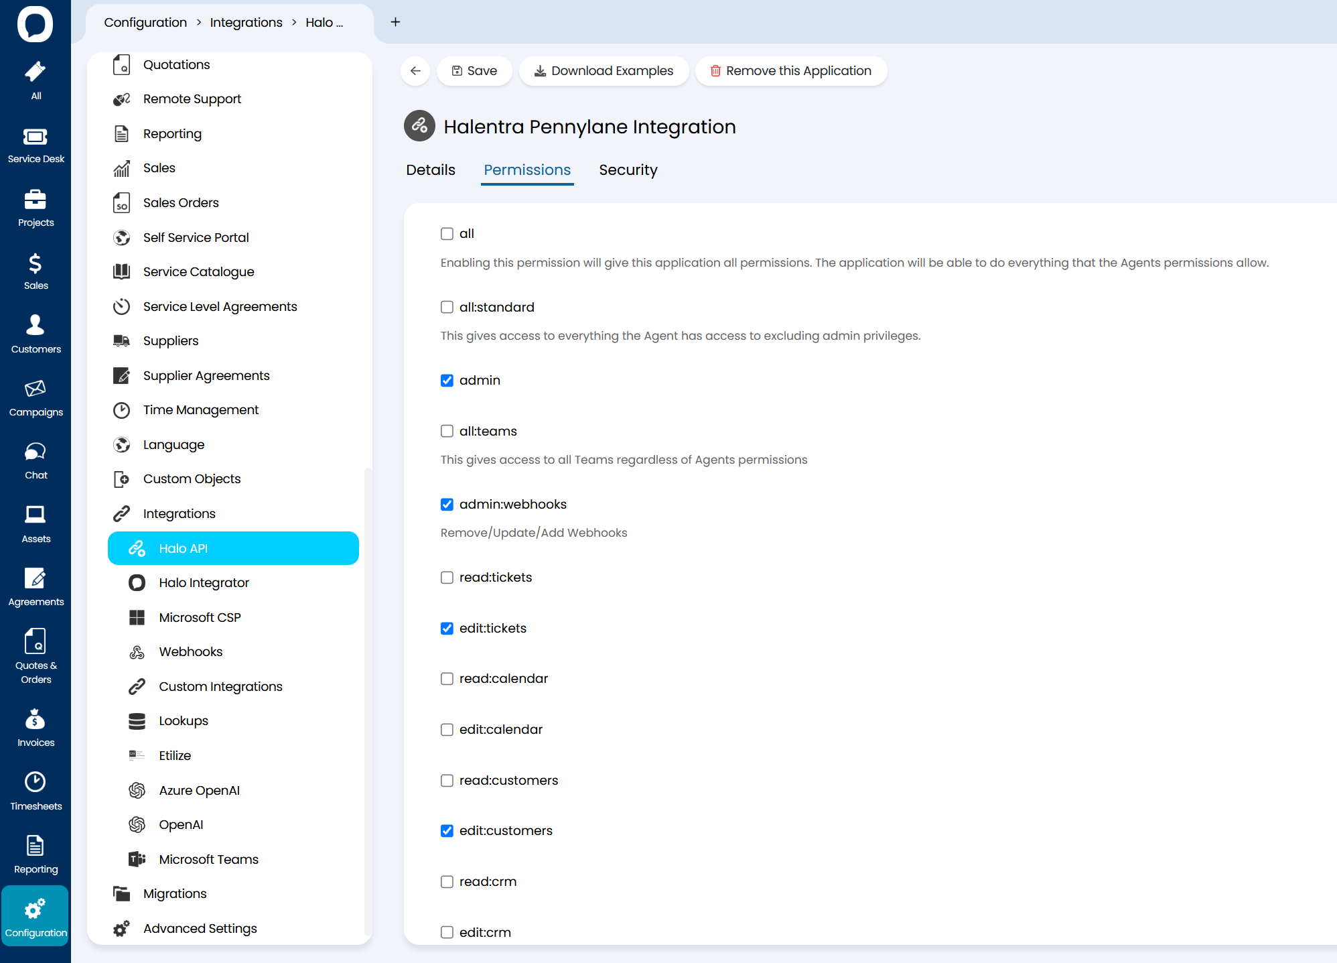Screen dimensions: 1337x963
Task: Click the Webhooks icon in list
Action: 137,652
